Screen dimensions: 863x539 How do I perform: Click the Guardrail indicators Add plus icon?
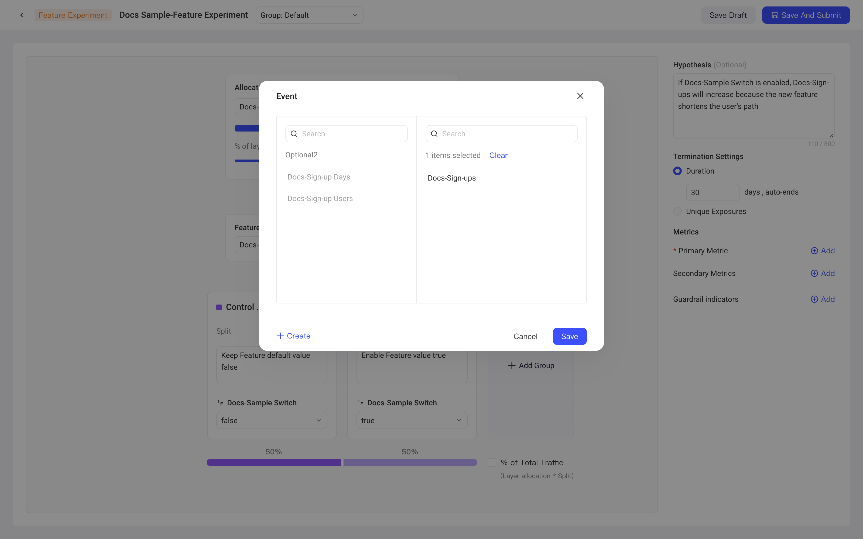814,299
